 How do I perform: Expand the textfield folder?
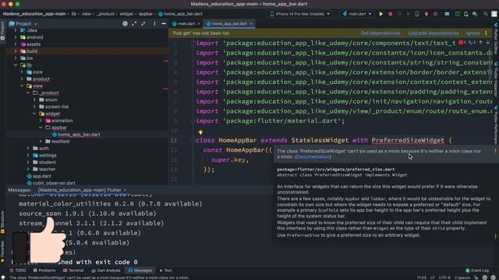point(41,142)
